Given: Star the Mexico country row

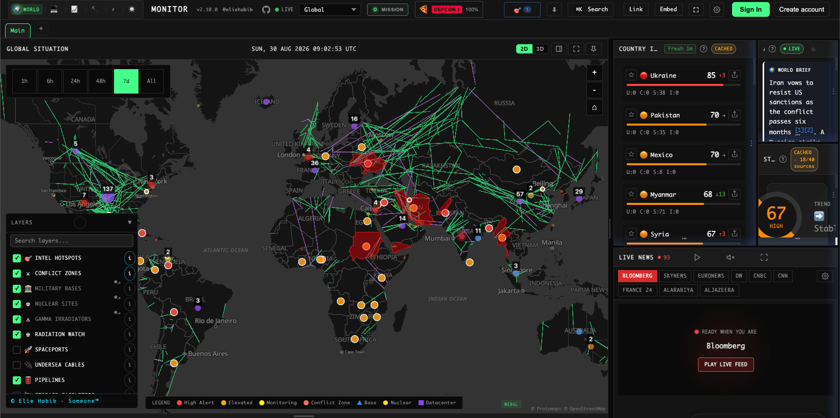Looking at the screenshot, I should (631, 155).
